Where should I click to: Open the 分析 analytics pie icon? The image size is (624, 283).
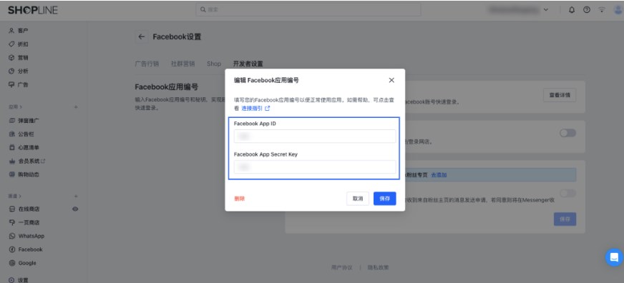coord(11,71)
